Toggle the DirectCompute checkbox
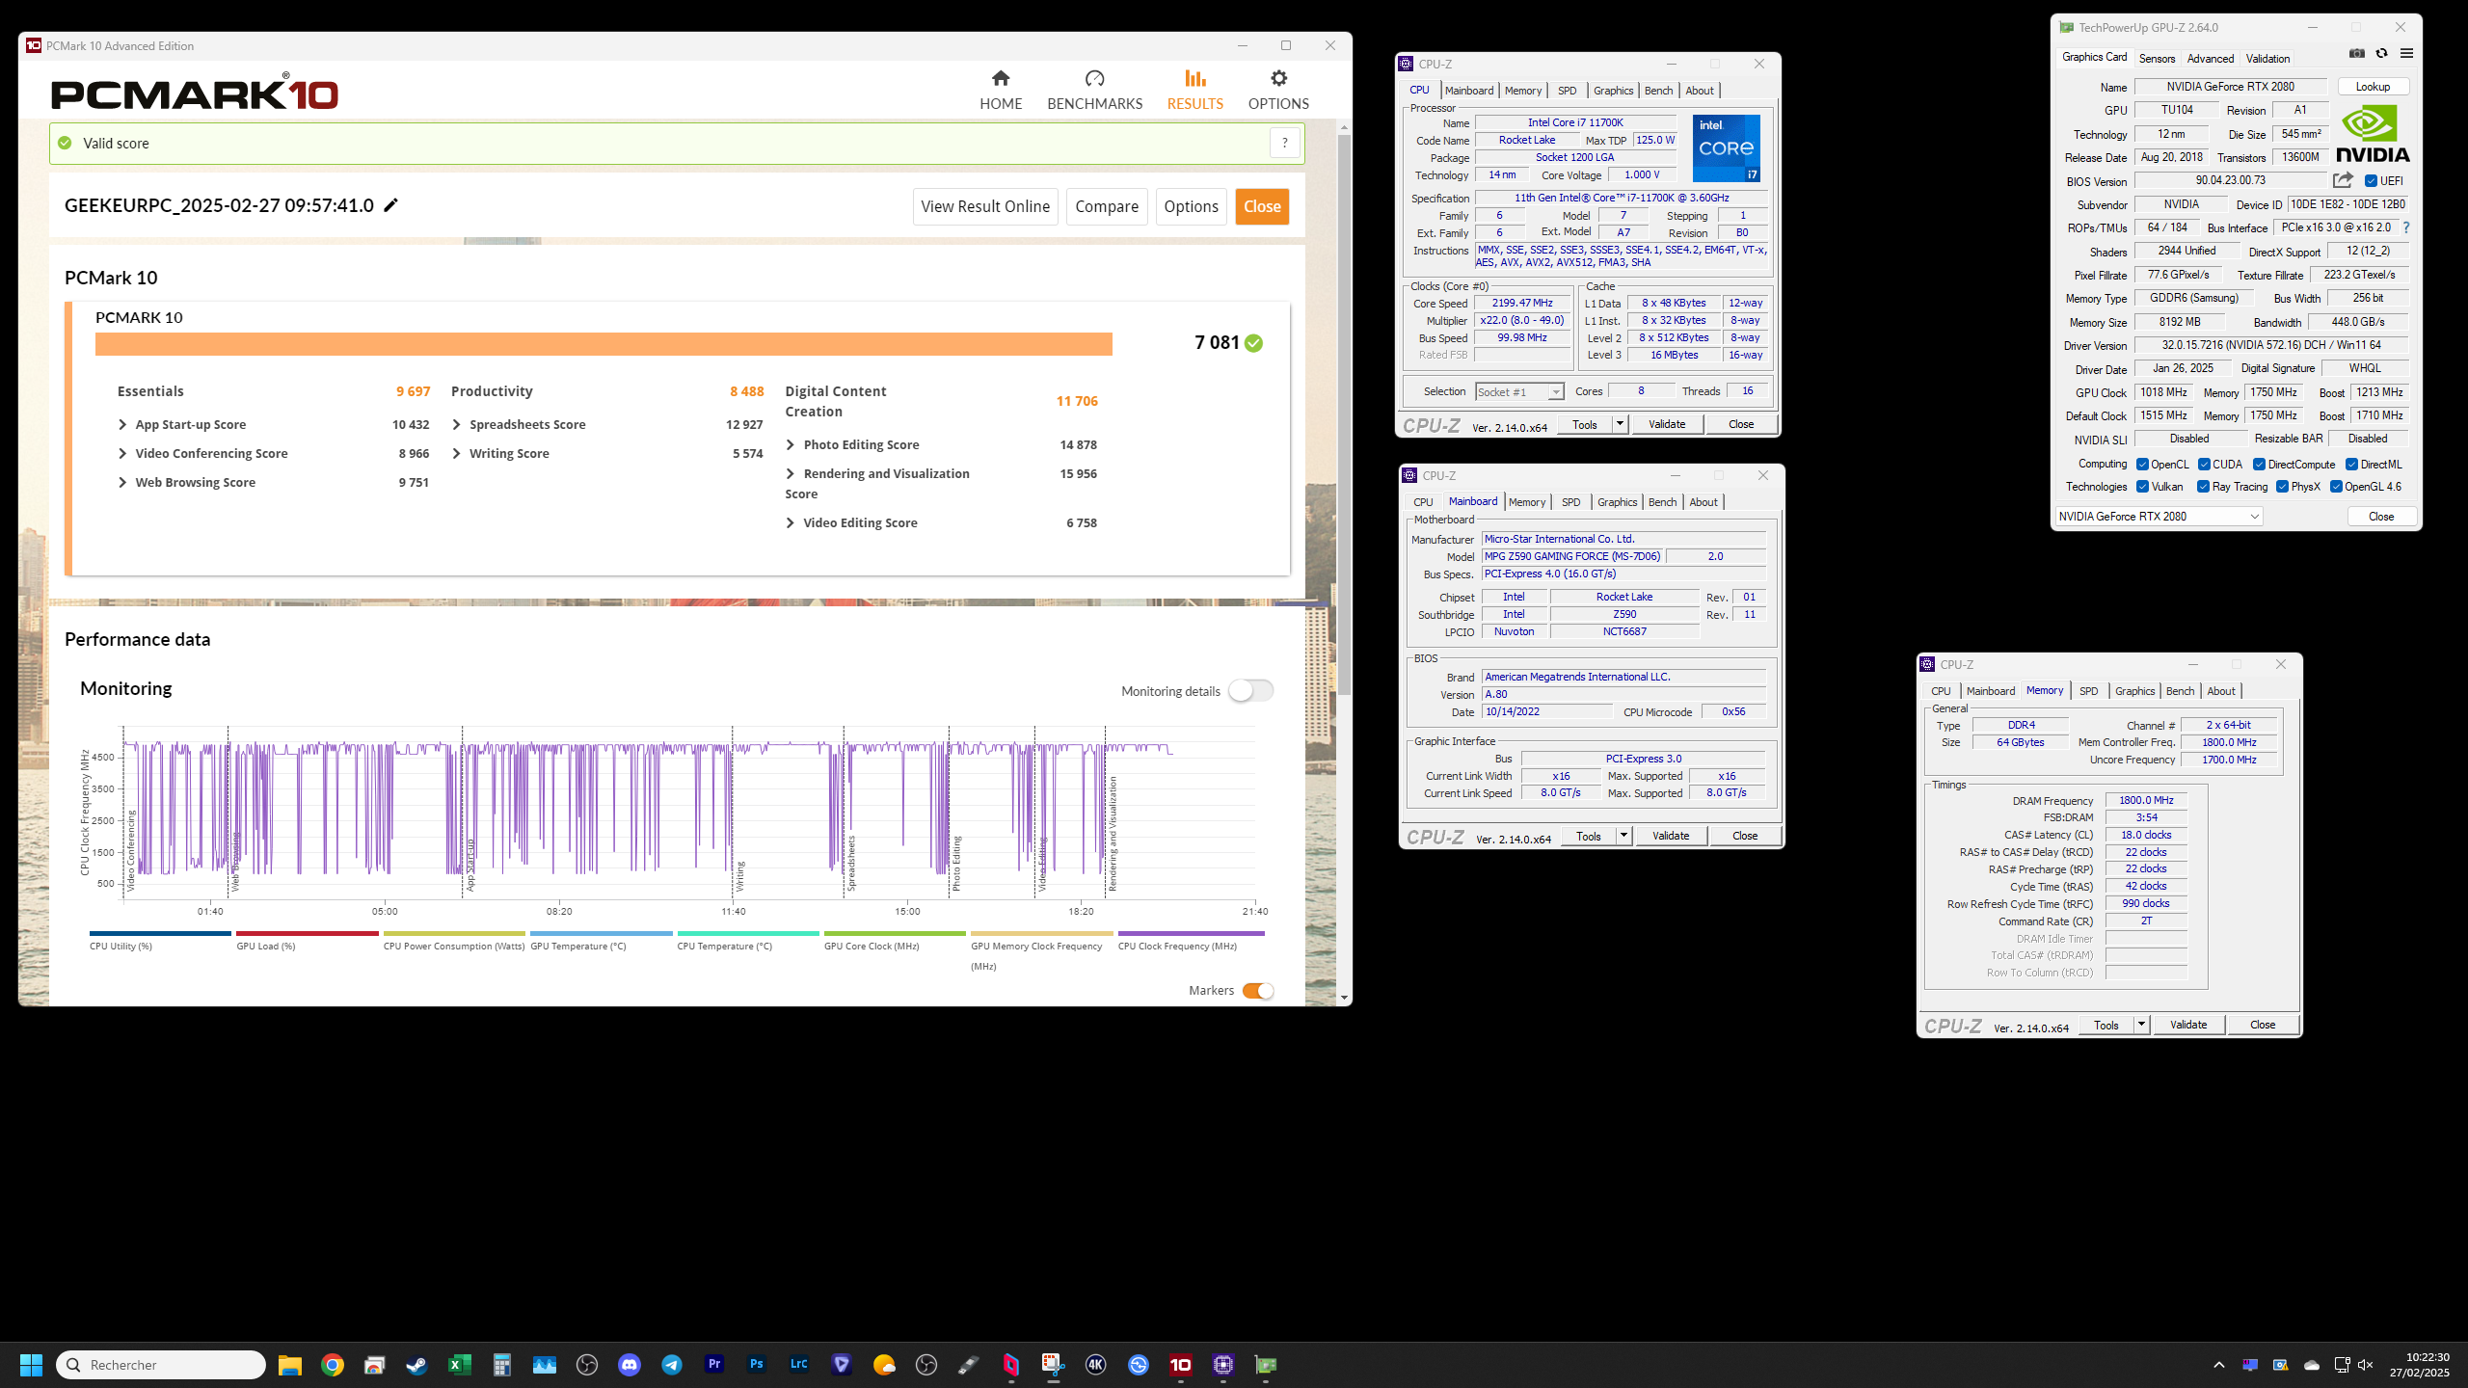This screenshot has width=2468, height=1388. 2259,464
